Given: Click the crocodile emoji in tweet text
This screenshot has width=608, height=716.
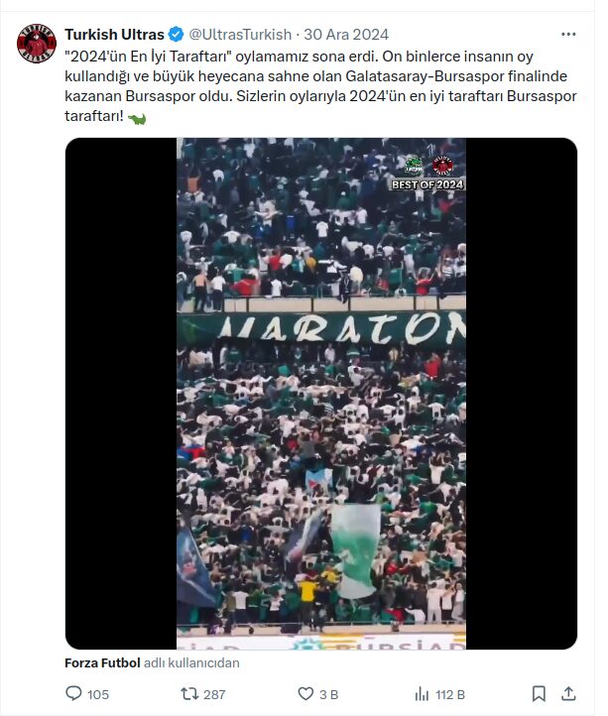Looking at the screenshot, I should pyautogui.click(x=137, y=118).
